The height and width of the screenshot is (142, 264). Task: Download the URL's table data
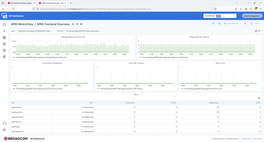259,98
